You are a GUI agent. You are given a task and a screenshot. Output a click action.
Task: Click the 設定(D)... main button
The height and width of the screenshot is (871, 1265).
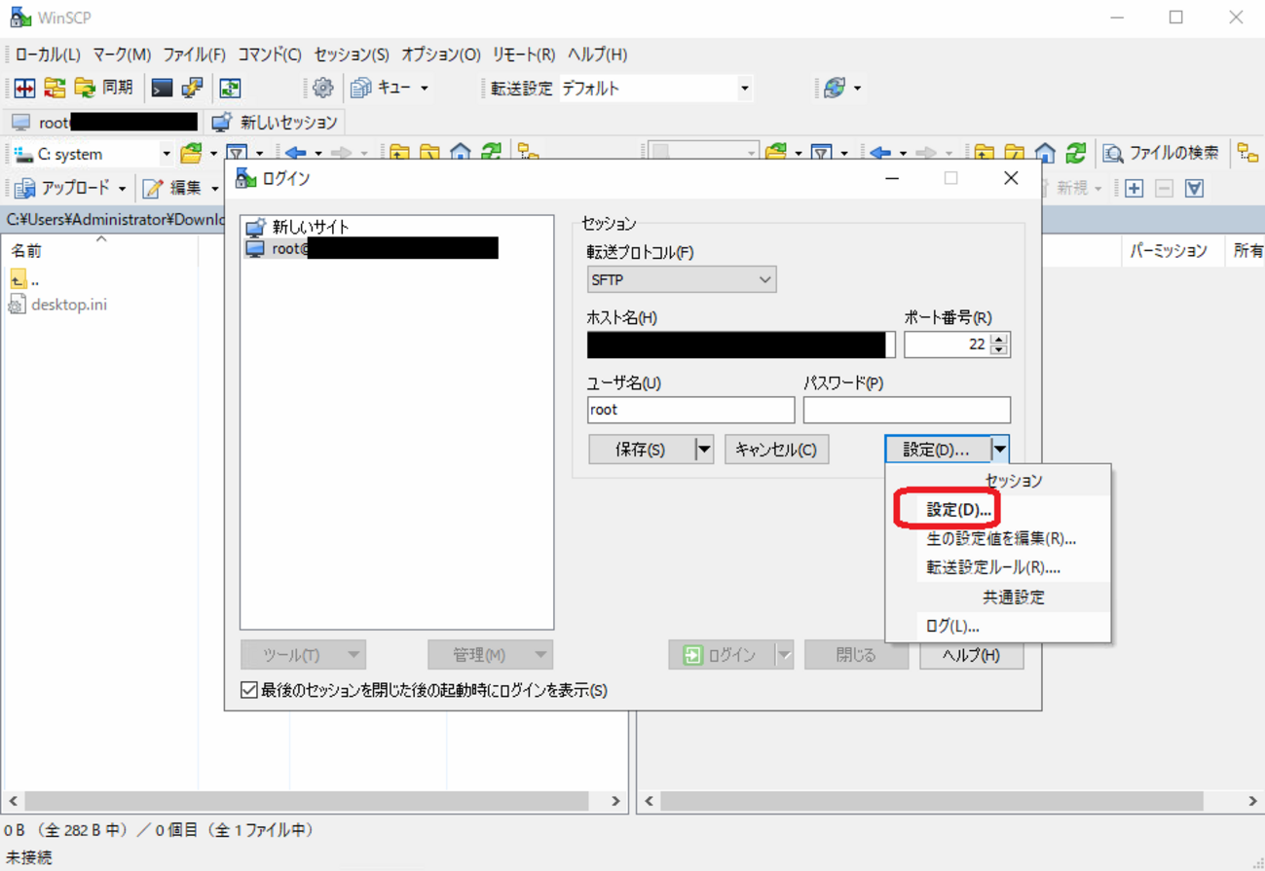(x=937, y=450)
